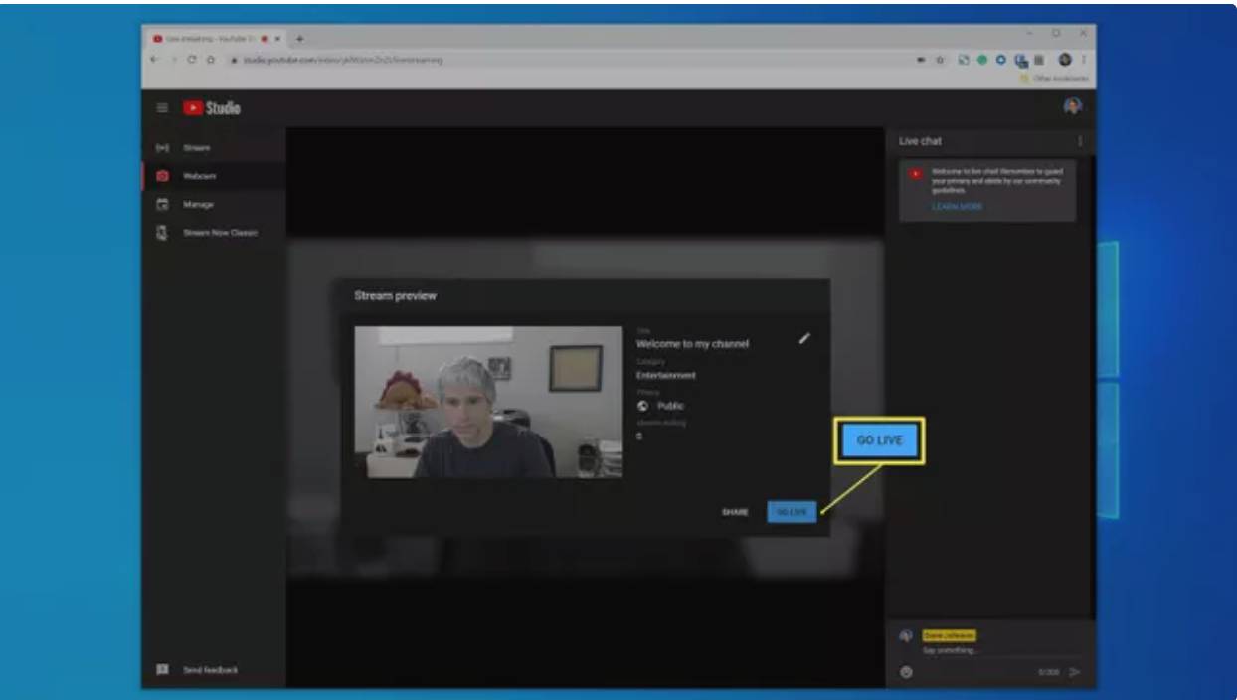
Task: Click the send message arrow icon
Action: 1075,672
